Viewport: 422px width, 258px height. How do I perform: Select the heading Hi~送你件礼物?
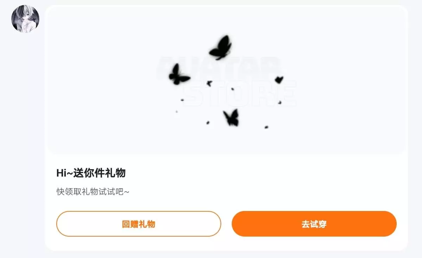[x=91, y=173]
